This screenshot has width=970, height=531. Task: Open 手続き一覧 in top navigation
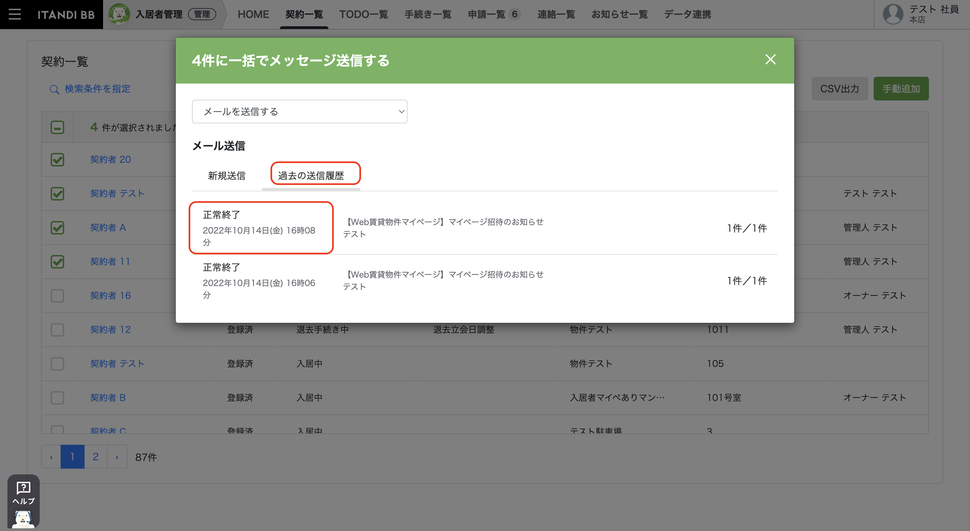pyautogui.click(x=428, y=14)
